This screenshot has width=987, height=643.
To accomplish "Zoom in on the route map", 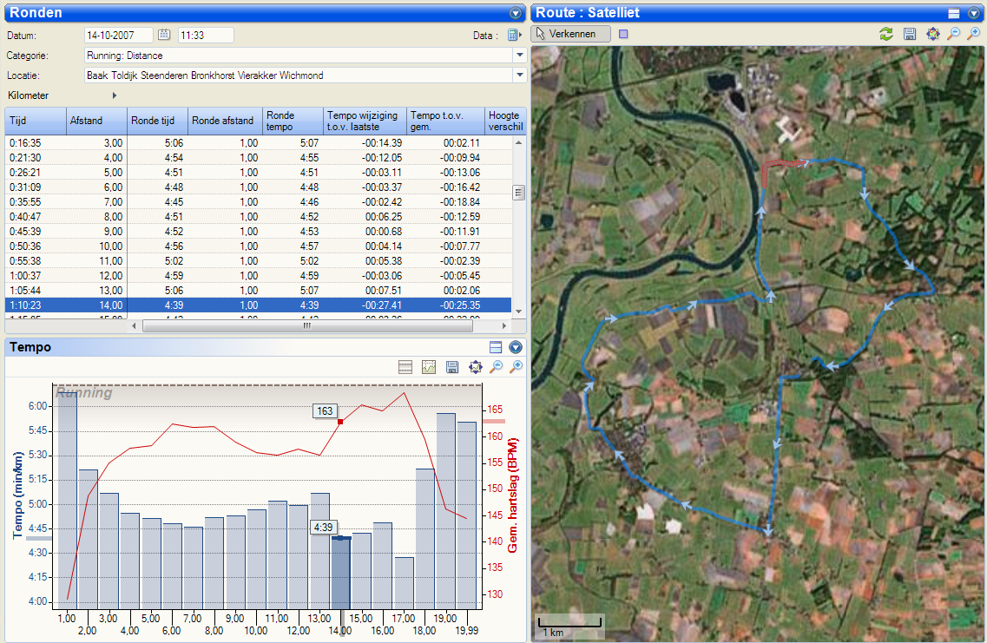I will 974,34.
